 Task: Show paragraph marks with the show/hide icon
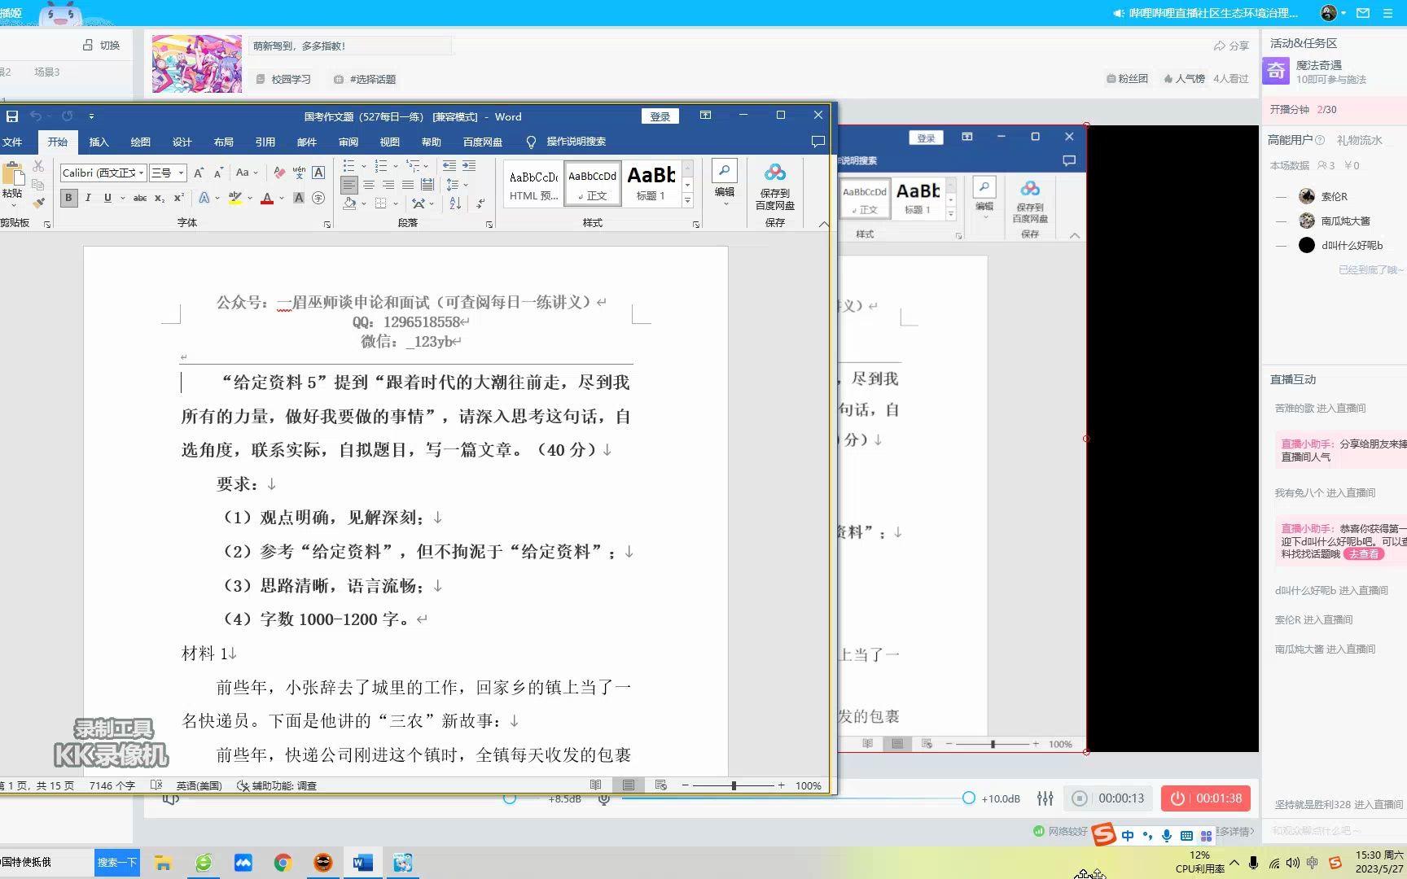[x=481, y=203]
